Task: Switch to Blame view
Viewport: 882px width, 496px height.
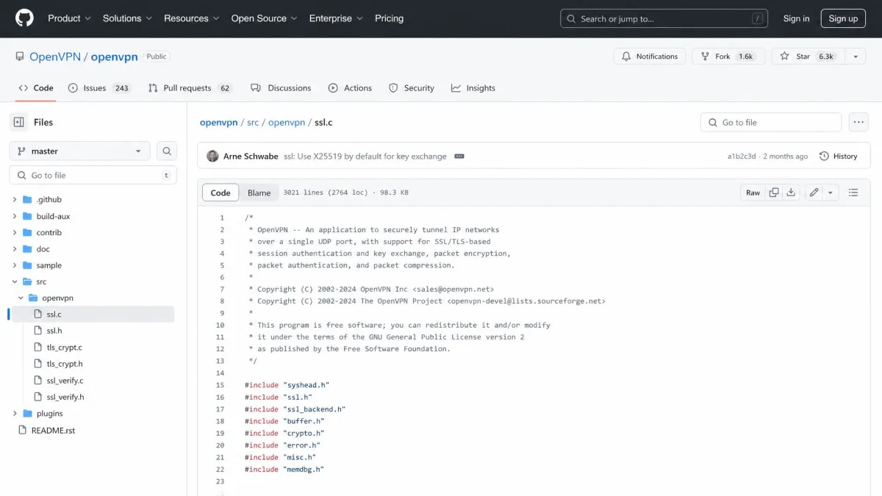Action: pyautogui.click(x=259, y=193)
